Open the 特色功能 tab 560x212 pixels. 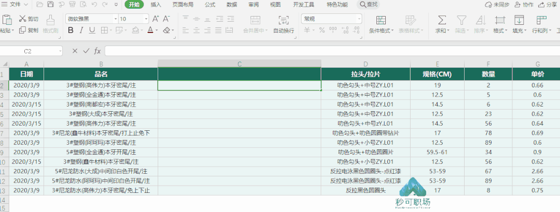(x=337, y=5)
